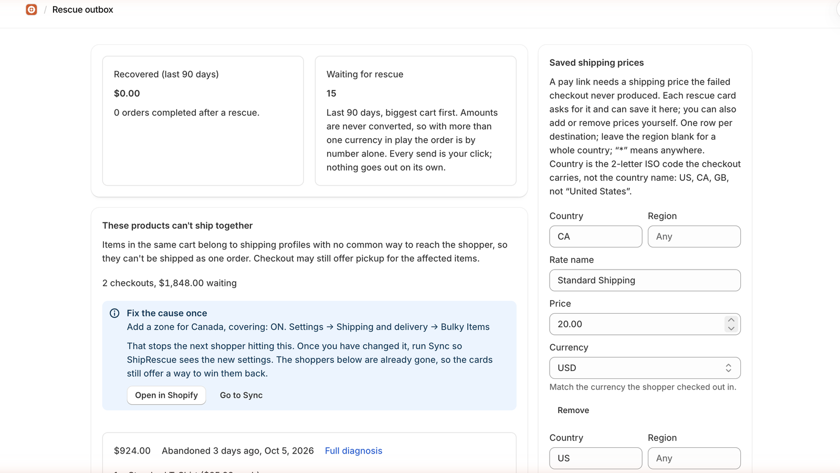The height and width of the screenshot is (473, 840).
Task: Click the info icon beside Fix the cause once
Action: click(x=114, y=313)
